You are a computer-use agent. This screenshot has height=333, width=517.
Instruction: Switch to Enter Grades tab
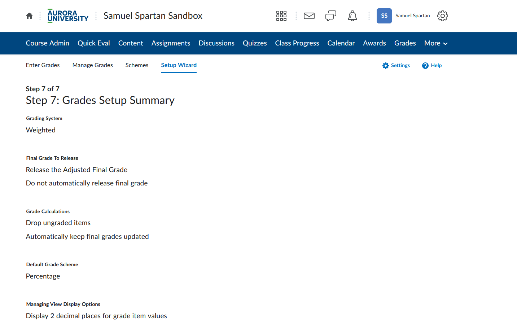43,65
